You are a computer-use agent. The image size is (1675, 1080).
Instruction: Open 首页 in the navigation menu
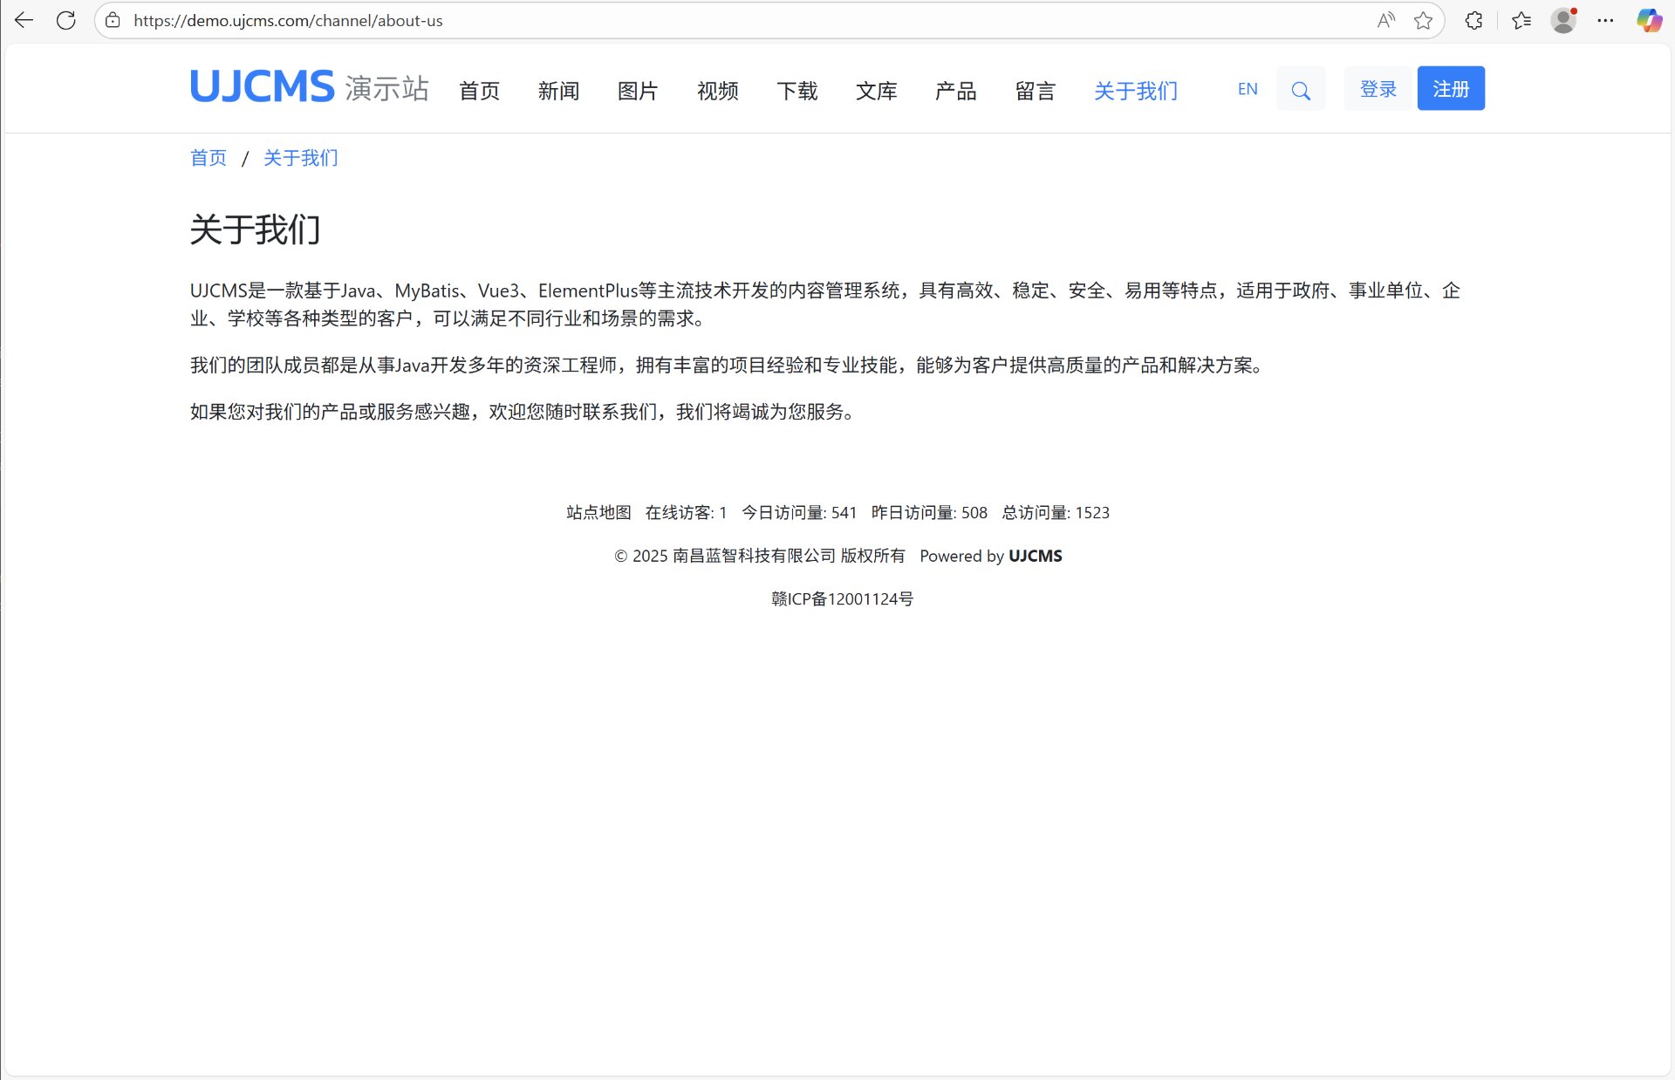(480, 90)
